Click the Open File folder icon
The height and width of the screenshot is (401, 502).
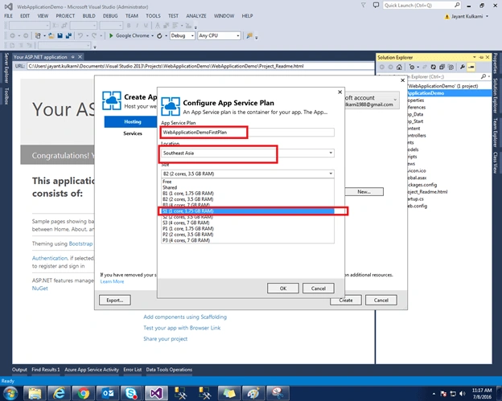point(51,35)
